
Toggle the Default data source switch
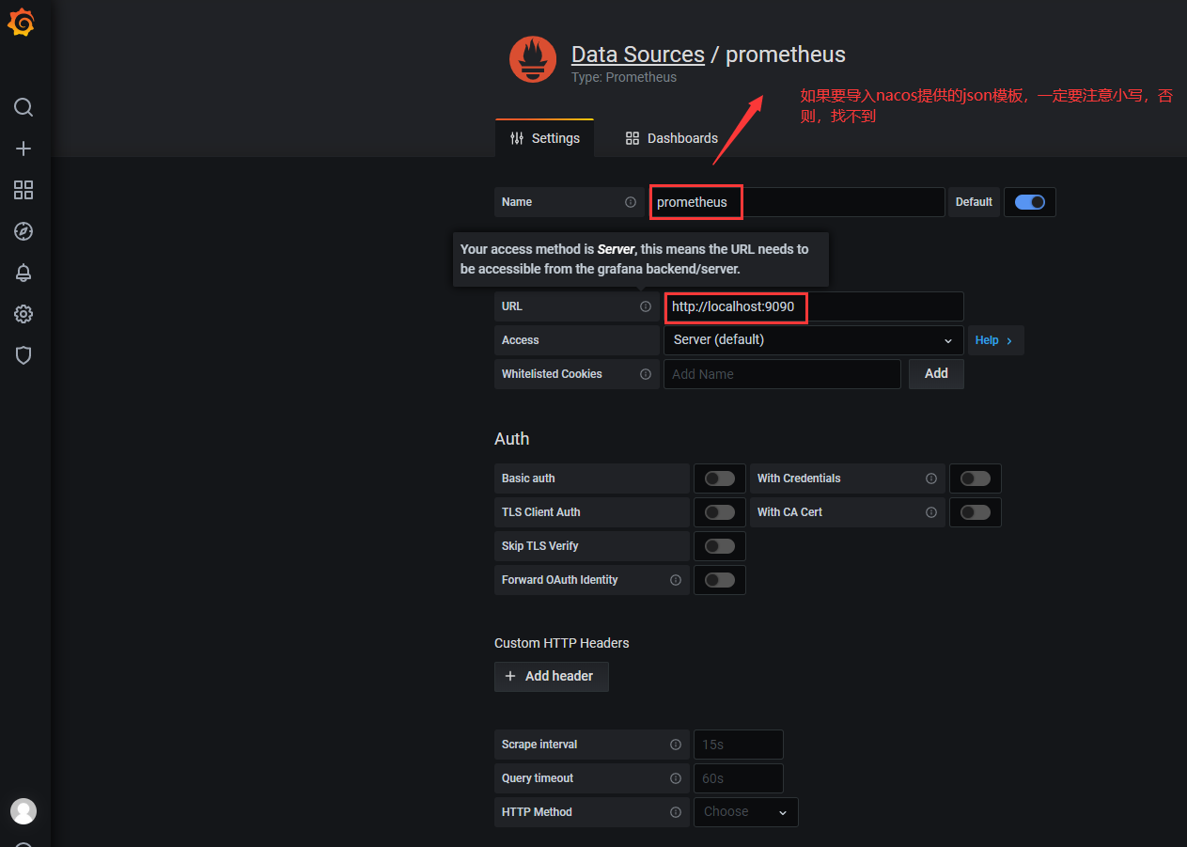click(1030, 202)
